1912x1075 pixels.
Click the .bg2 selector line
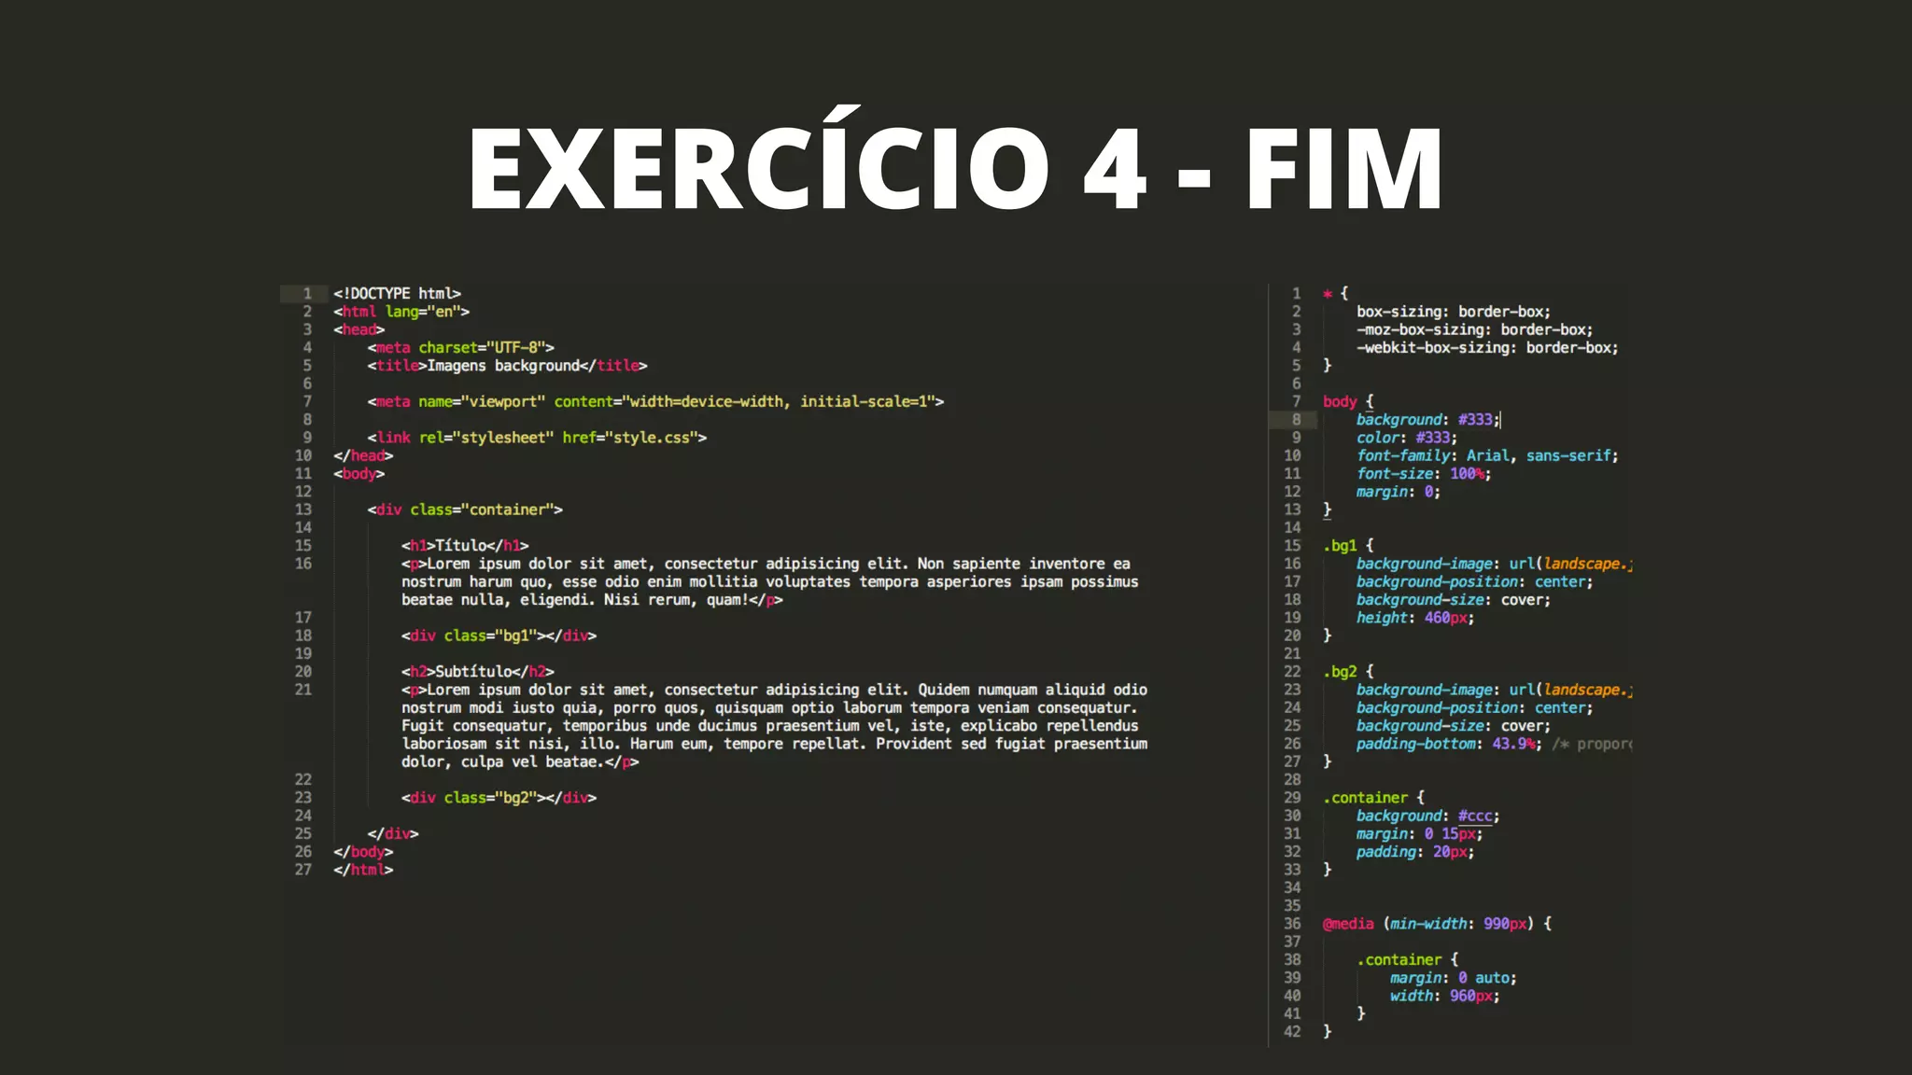pyautogui.click(x=1348, y=672)
